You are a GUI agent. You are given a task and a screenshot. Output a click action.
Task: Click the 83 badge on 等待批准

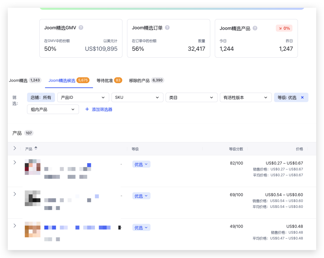[118, 80]
